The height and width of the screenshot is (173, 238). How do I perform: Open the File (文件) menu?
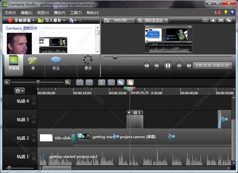pos(10,13)
